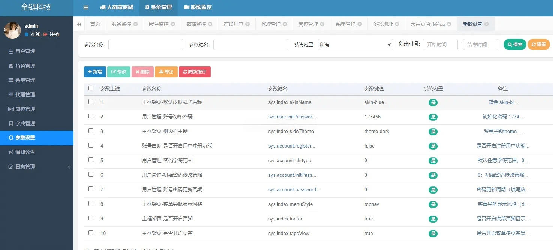Image resolution: width=553 pixels, height=250 pixels.
Task: Check the checkbox next to sys.index.footer row
Action: (x=91, y=218)
